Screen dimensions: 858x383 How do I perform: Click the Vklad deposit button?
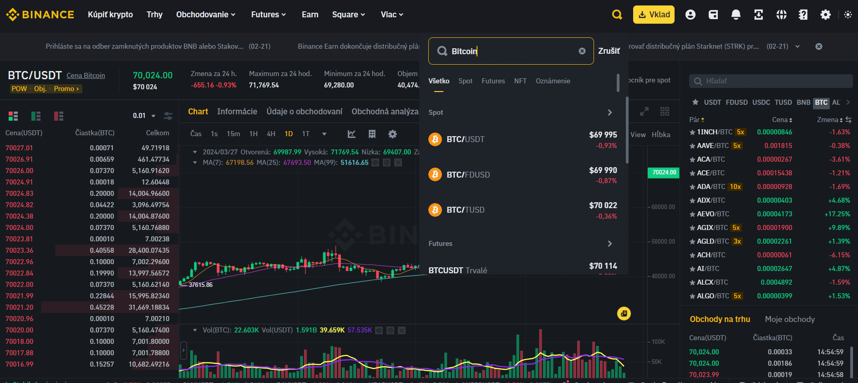tap(654, 15)
